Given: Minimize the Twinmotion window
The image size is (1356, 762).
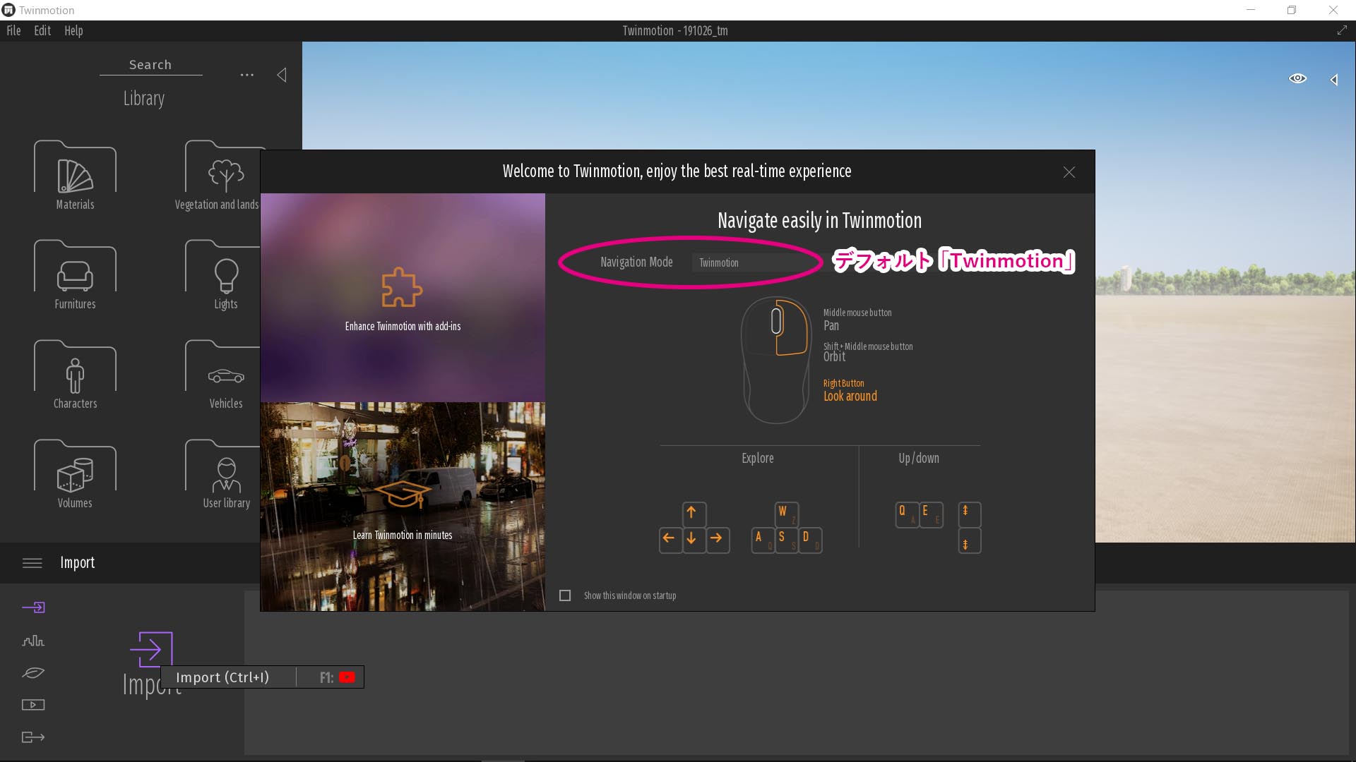Looking at the screenshot, I should point(1251,10).
